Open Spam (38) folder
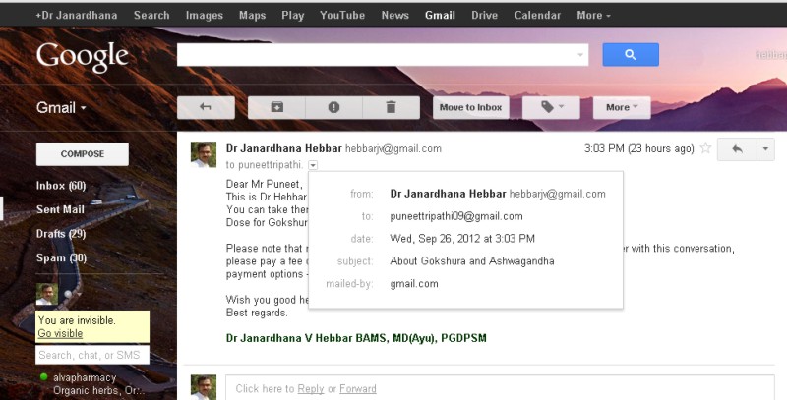This screenshot has height=400, width=787. point(61,257)
